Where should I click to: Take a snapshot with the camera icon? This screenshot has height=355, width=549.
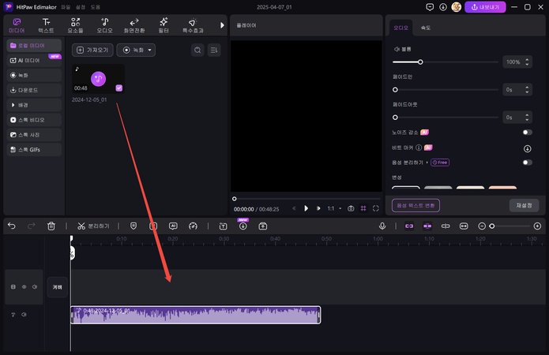(352, 208)
